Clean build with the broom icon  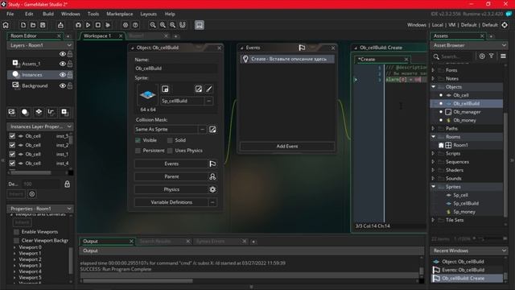[x=108, y=25]
